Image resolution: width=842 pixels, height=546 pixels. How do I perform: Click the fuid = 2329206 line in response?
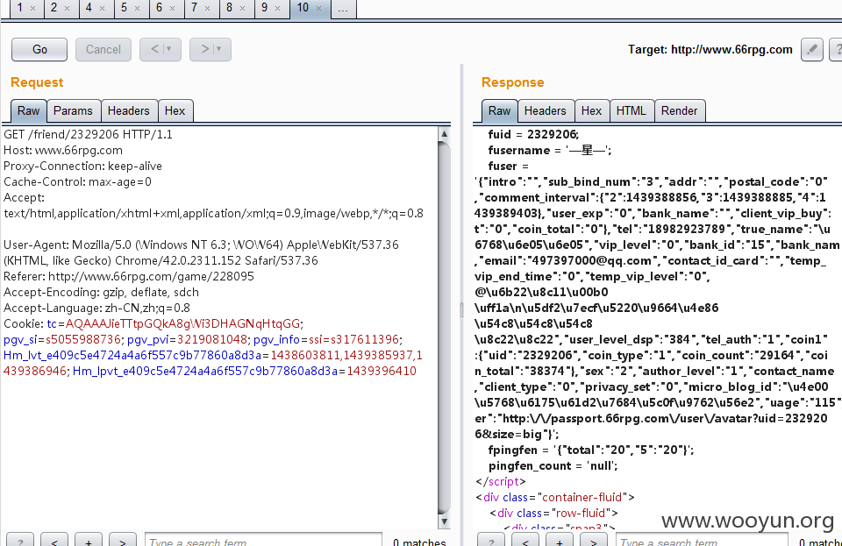(x=533, y=134)
